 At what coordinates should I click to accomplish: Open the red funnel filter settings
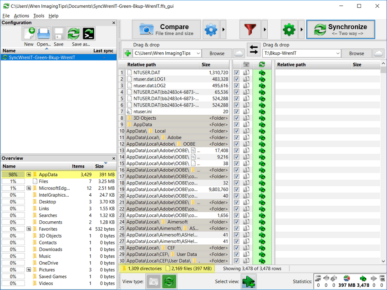250,30
